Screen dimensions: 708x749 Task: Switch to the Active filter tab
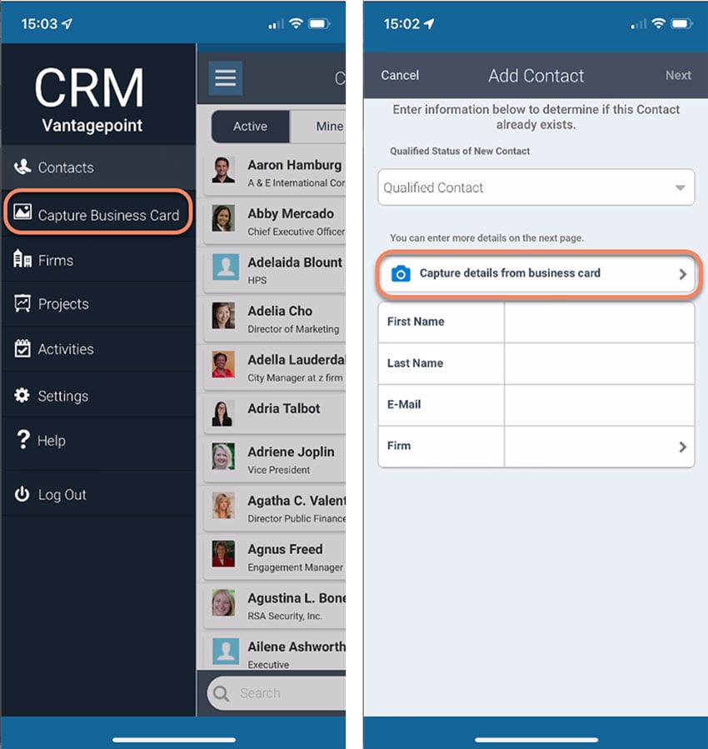250,127
